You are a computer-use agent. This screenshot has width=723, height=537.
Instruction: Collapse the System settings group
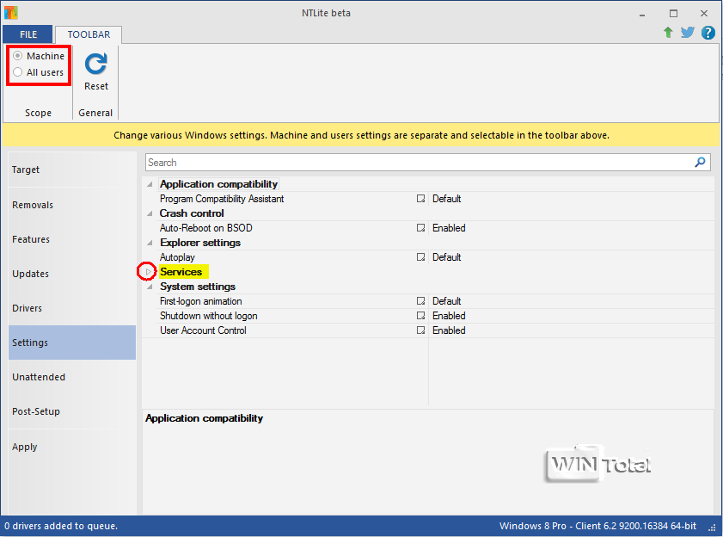150,287
